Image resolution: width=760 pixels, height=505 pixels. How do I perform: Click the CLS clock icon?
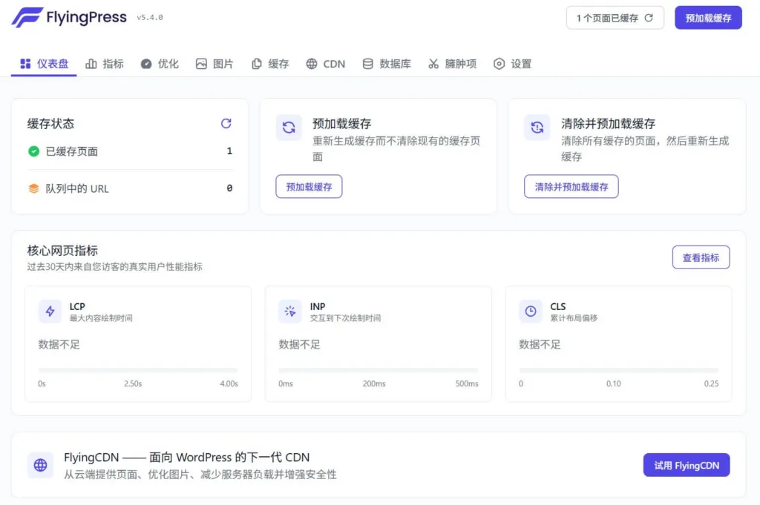[531, 311]
